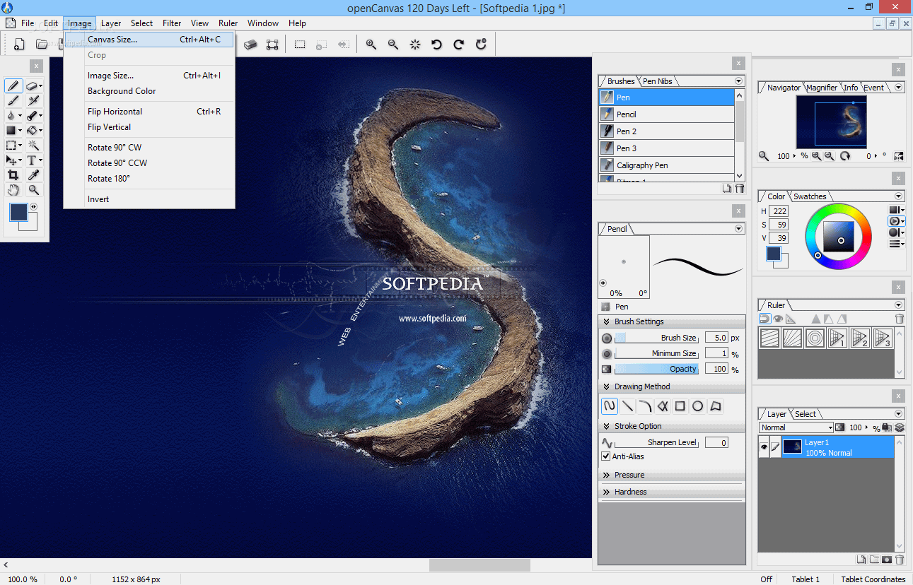This screenshot has height=585, width=913.
Task: Toggle the ruler snap magnet icon
Action: coord(764,319)
